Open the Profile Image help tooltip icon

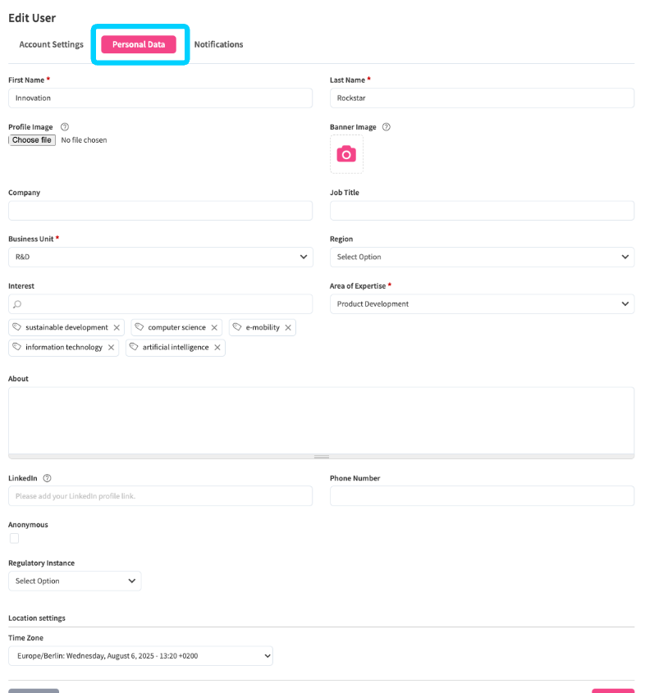(x=63, y=126)
